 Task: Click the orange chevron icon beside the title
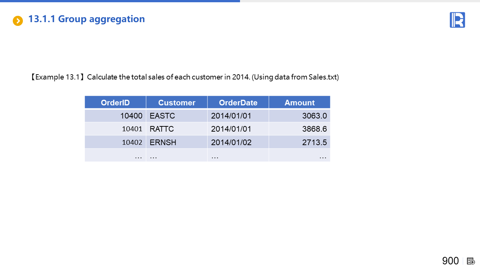pos(18,21)
